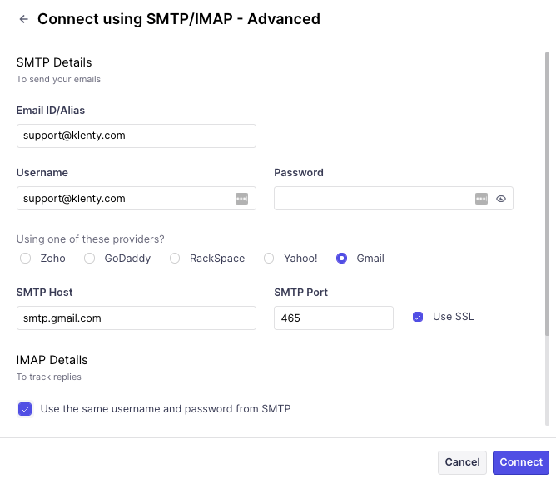Select the GoDaddy provider option
This screenshot has width=556, height=483.
click(90, 259)
